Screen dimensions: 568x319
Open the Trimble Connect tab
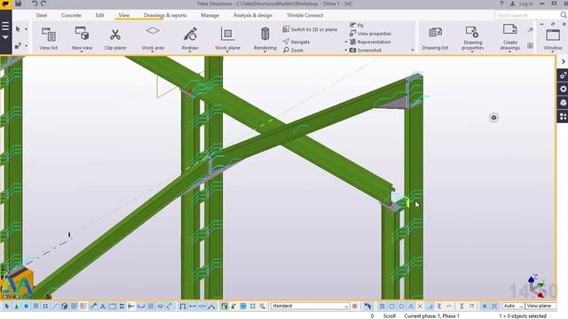(x=305, y=15)
